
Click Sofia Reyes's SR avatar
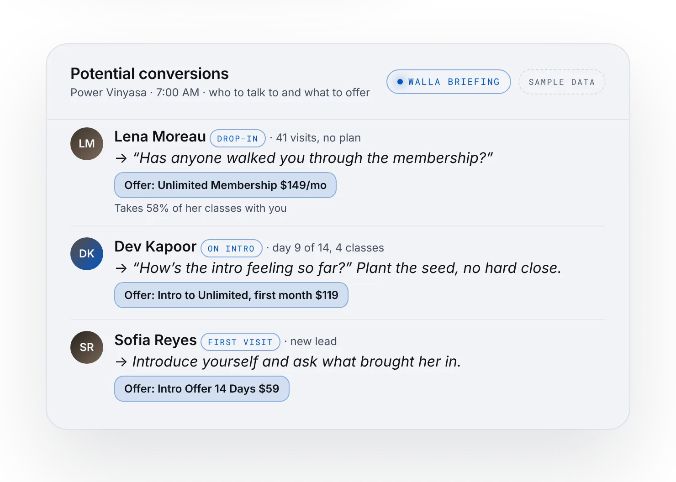point(87,347)
